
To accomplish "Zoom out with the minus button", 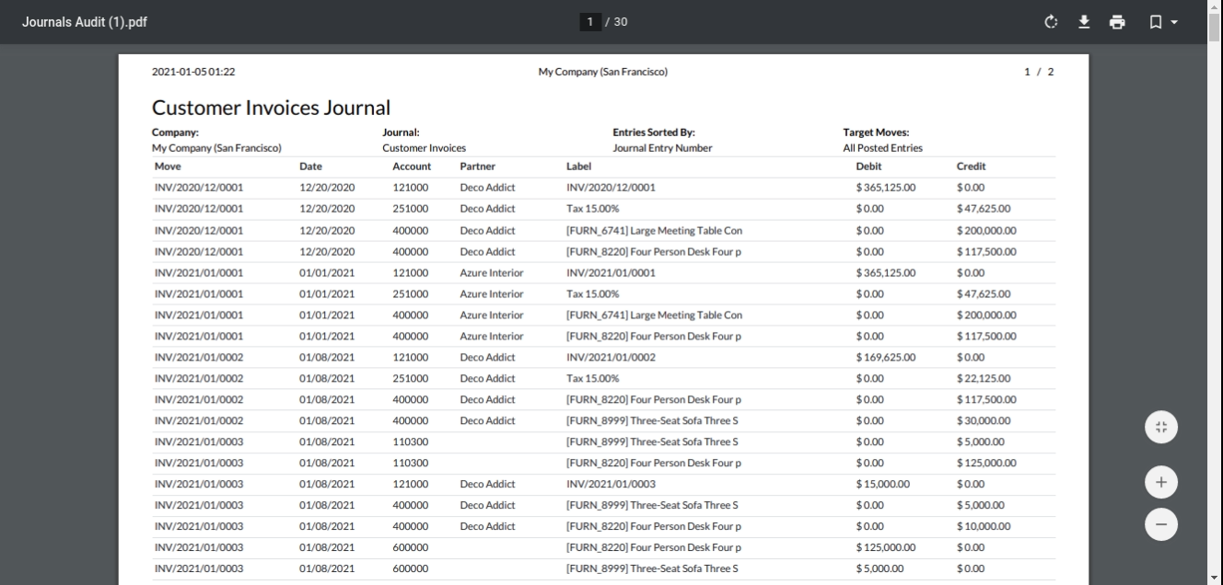I will 1160,524.
